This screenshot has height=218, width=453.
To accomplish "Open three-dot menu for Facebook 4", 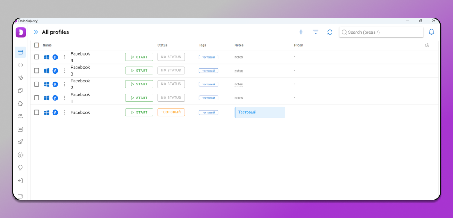I will 65,57.
